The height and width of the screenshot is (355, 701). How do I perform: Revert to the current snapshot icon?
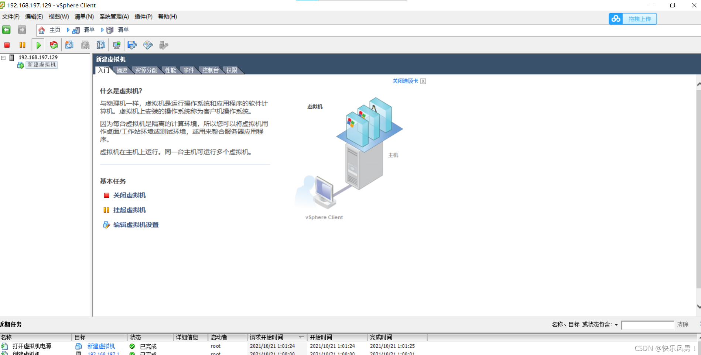[x=85, y=45]
